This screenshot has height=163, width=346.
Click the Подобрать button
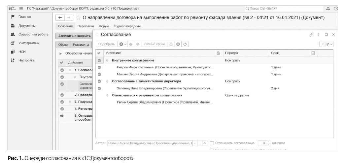coord(107,44)
